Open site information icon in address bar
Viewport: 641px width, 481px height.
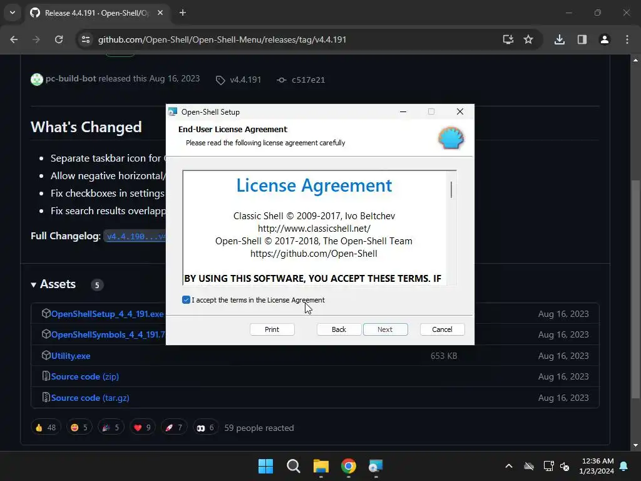click(x=86, y=39)
